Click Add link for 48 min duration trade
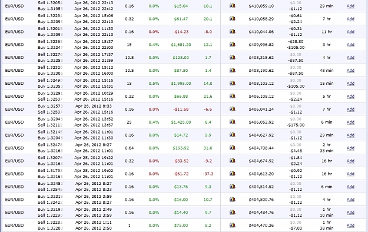The image size is (368, 232). (350, 71)
